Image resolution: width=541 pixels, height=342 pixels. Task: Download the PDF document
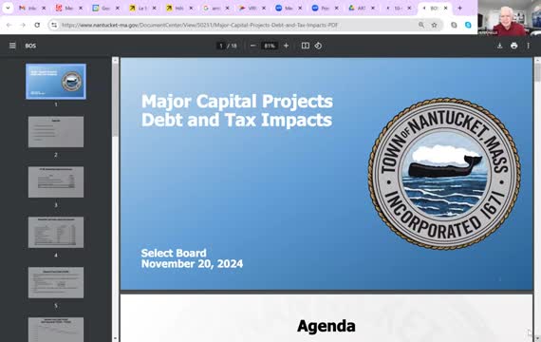tap(499, 46)
